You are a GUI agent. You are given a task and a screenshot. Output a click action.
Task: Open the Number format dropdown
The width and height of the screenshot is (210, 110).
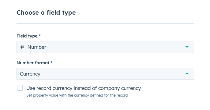pyautogui.click(x=105, y=74)
